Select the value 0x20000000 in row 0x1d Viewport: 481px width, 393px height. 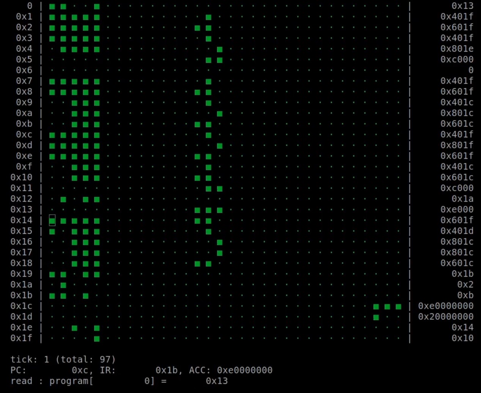point(446,317)
